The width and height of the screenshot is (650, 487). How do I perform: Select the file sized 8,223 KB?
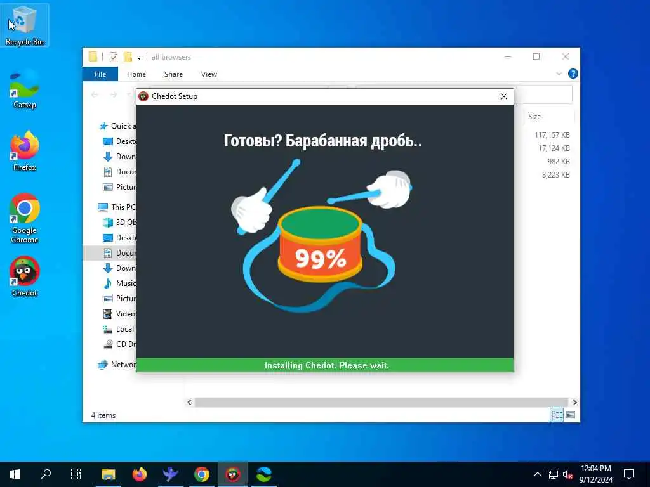point(555,175)
